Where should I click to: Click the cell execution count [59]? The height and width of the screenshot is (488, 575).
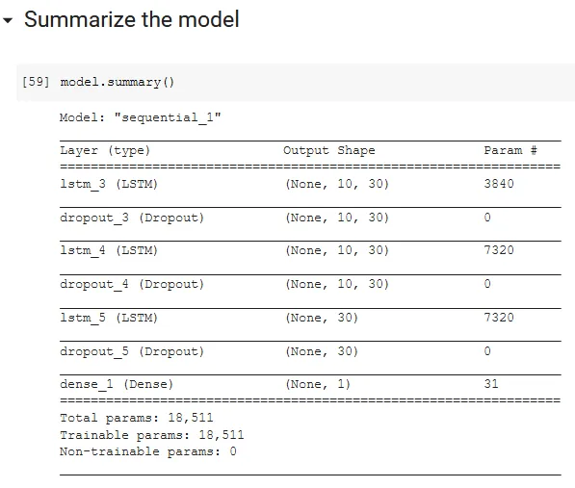(36, 81)
